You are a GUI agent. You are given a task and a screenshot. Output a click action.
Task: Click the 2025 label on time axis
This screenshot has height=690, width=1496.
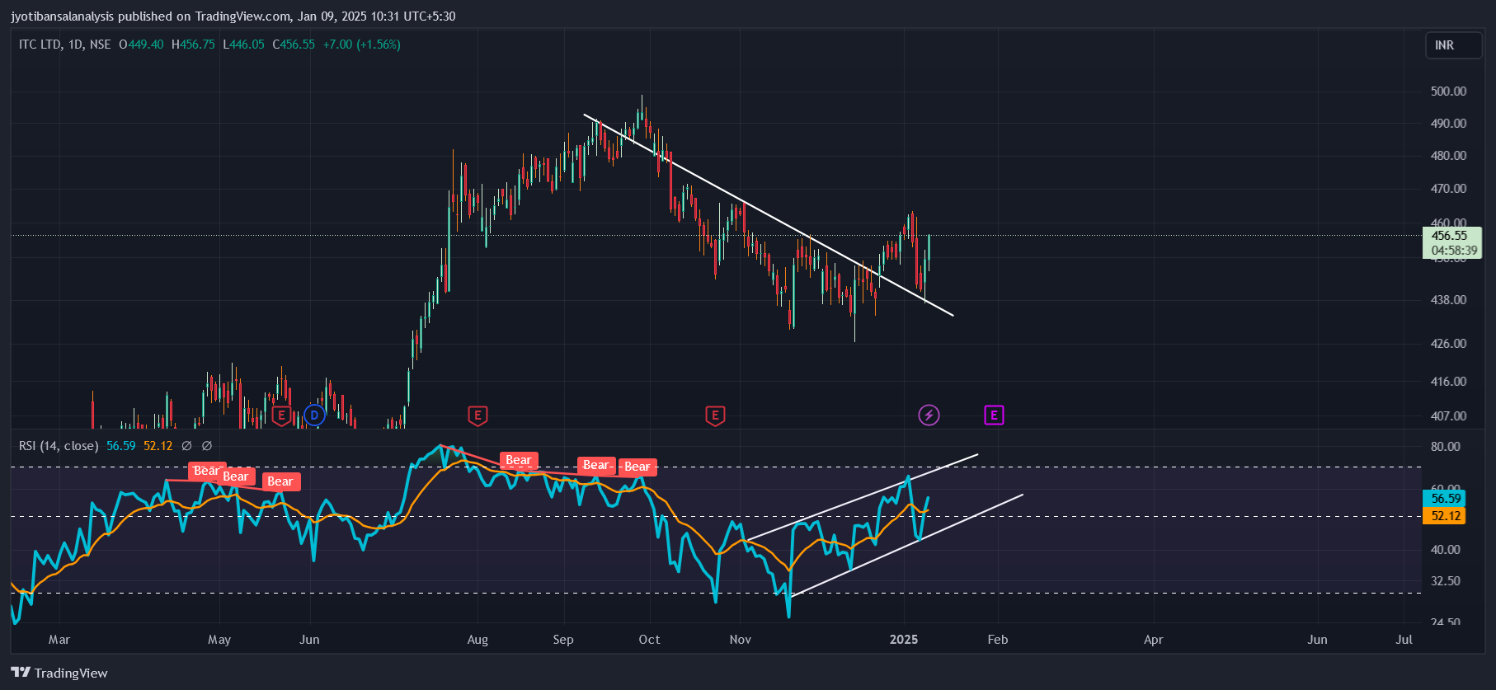[x=904, y=640]
